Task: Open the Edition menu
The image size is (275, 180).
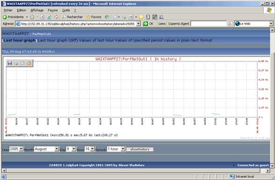Action: [22, 10]
